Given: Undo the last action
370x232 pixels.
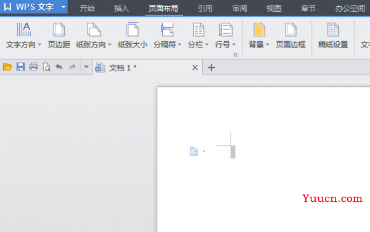Looking at the screenshot, I should (59, 67).
